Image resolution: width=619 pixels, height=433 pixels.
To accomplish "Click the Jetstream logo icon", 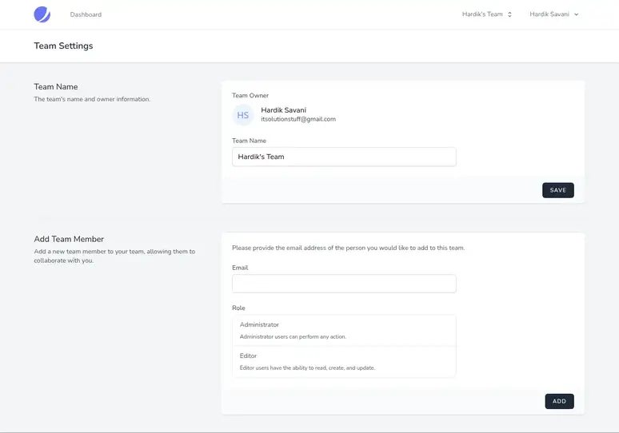I will coord(42,14).
